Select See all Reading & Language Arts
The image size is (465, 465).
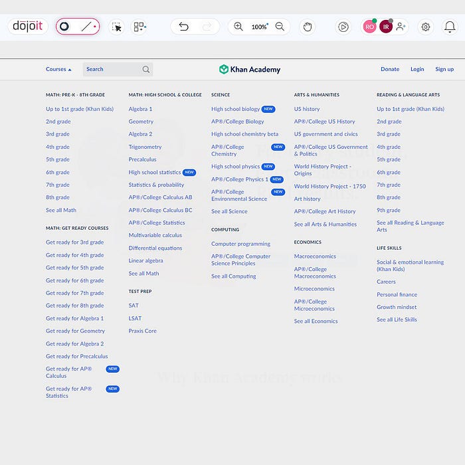tap(410, 226)
